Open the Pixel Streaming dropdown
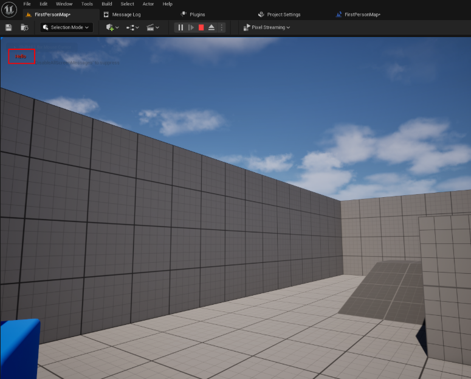The image size is (471, 379). coord(267,27)
